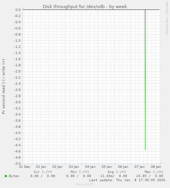170x188 pixels.
Task: Click the '0.0' y-axis value
Action: pyautogui.click(x=18, y=10)
